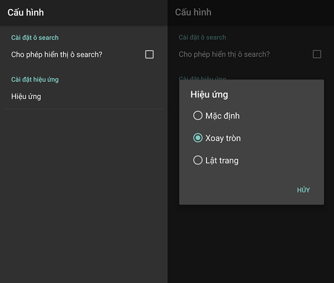334x283 pixels.
Task: Click the 'Hiệu ứng' dialog title
Action: coord(209,95)
